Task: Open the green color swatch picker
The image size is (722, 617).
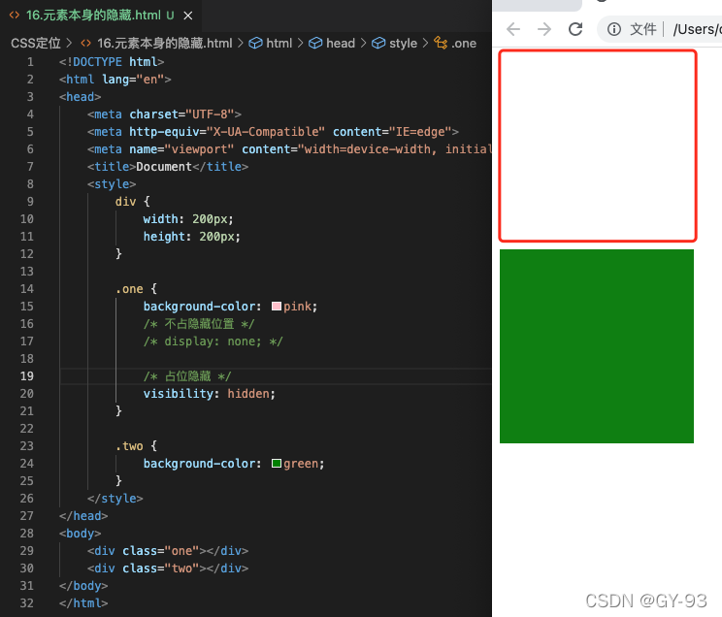Action: click(277, 463)
